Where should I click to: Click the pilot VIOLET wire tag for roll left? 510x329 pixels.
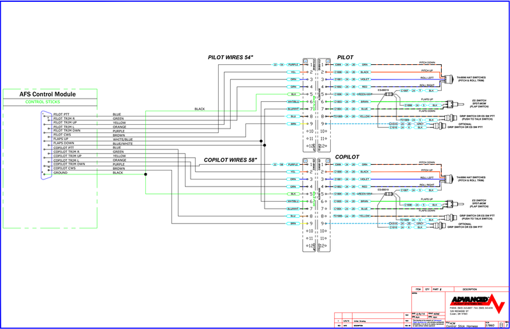[365, 79]
